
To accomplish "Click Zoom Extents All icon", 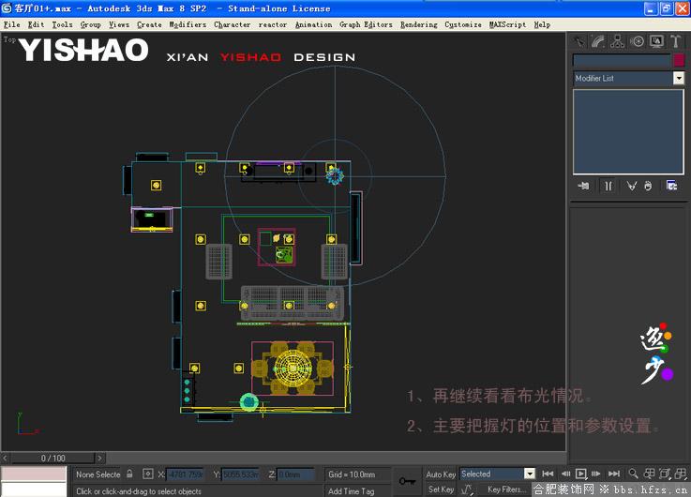I will point(681,474).
